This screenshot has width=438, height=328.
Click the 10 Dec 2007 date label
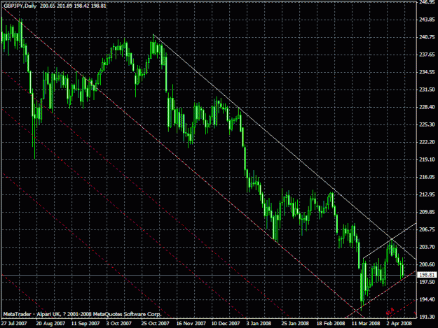[x=226, y=323]
